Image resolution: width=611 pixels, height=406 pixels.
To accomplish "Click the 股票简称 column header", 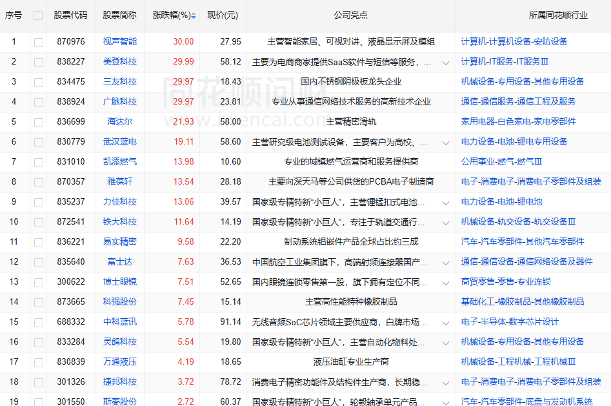I will [119, 15].
